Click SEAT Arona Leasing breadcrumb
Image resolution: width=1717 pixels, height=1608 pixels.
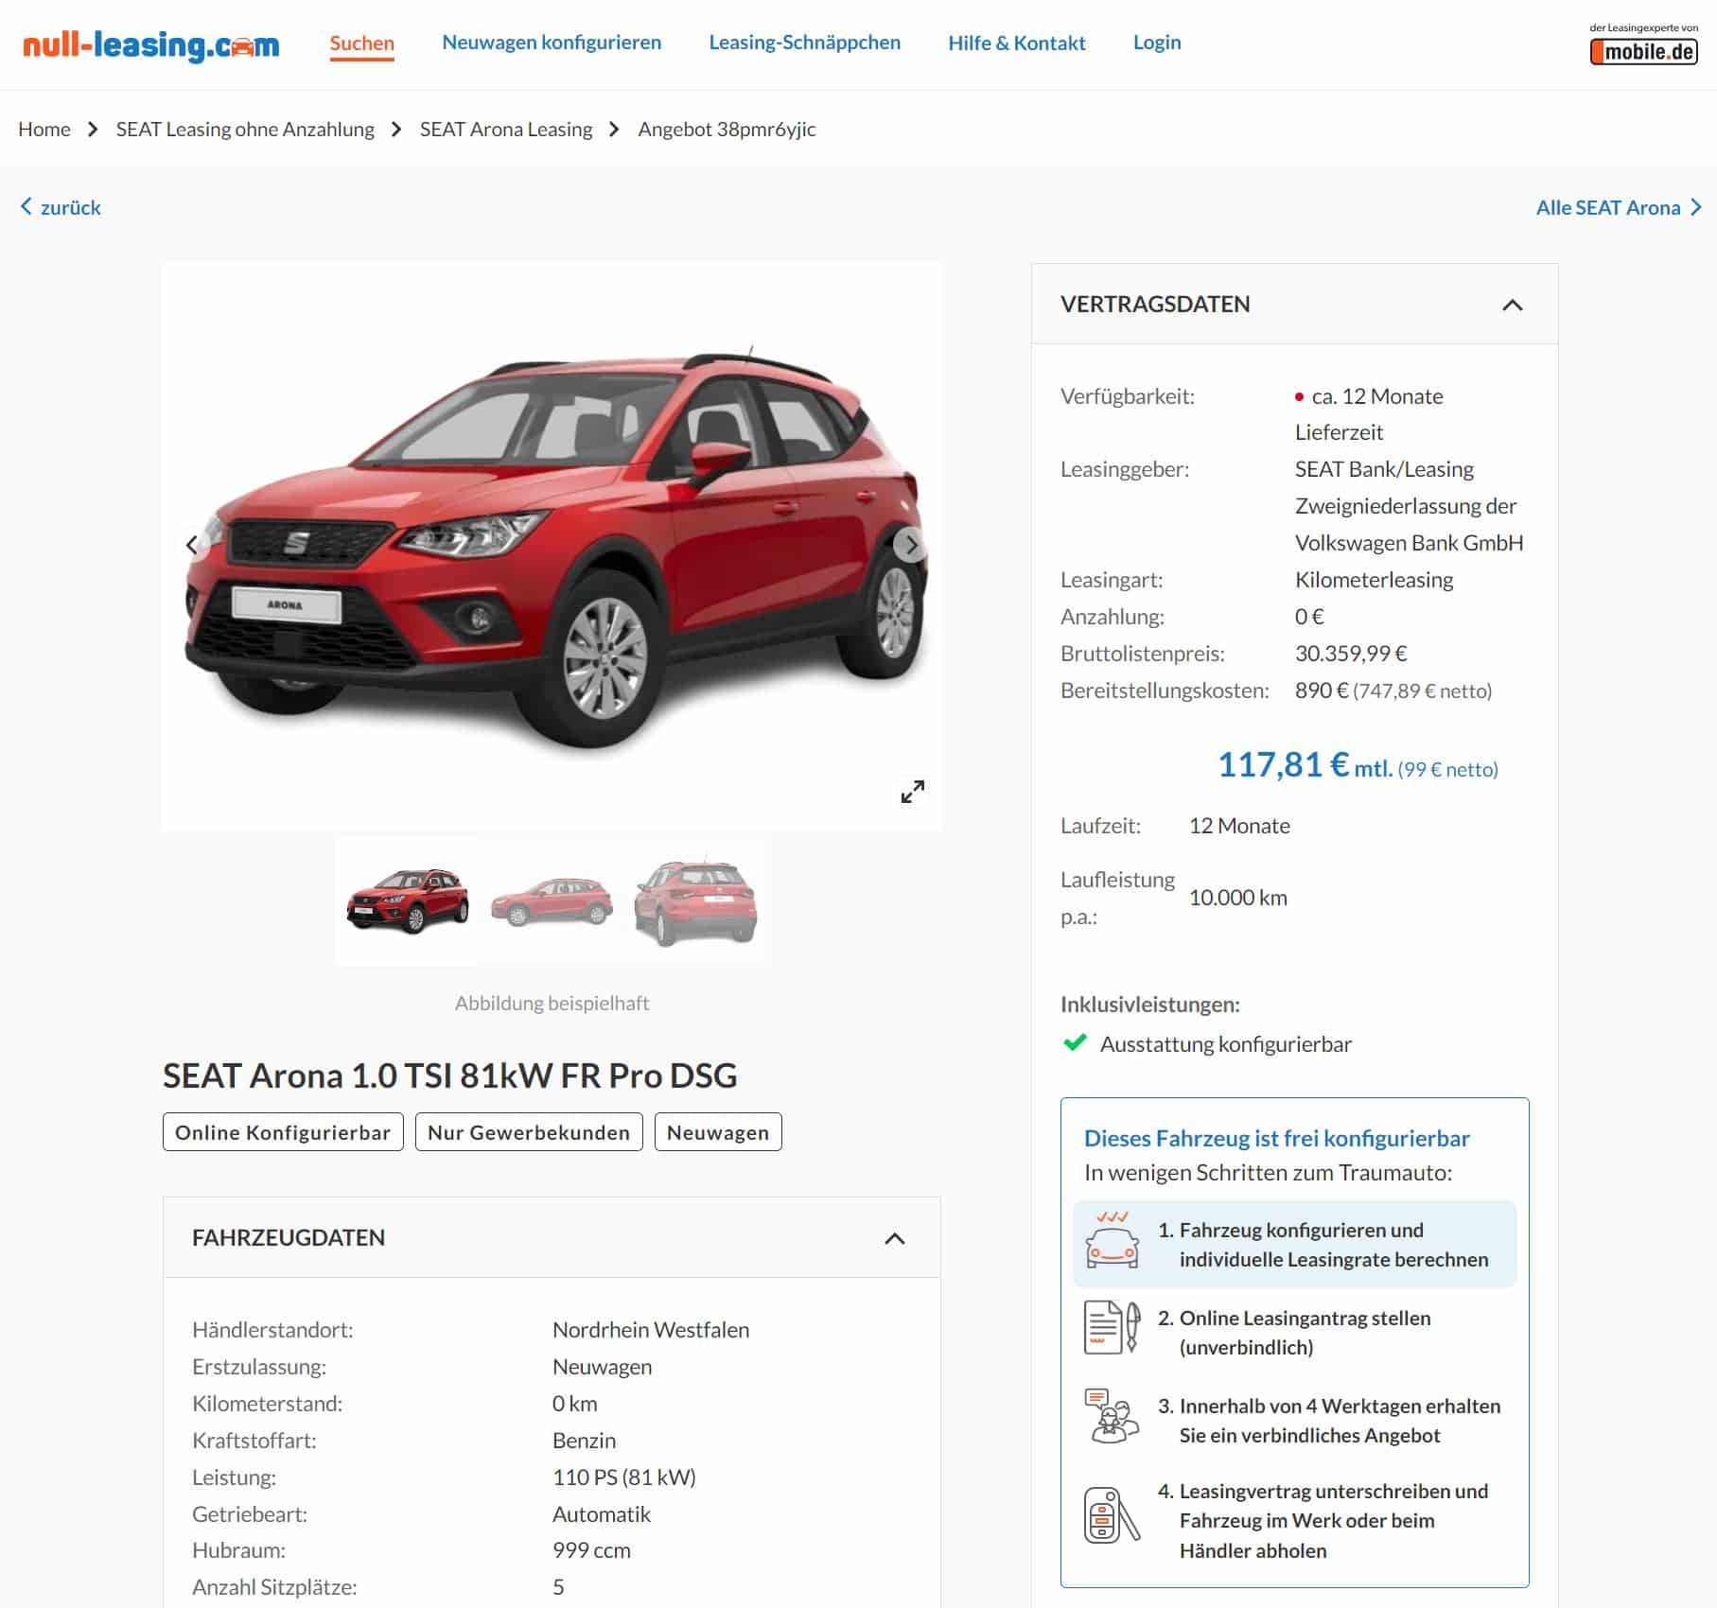pyautogui.click(x=506, y=130)
